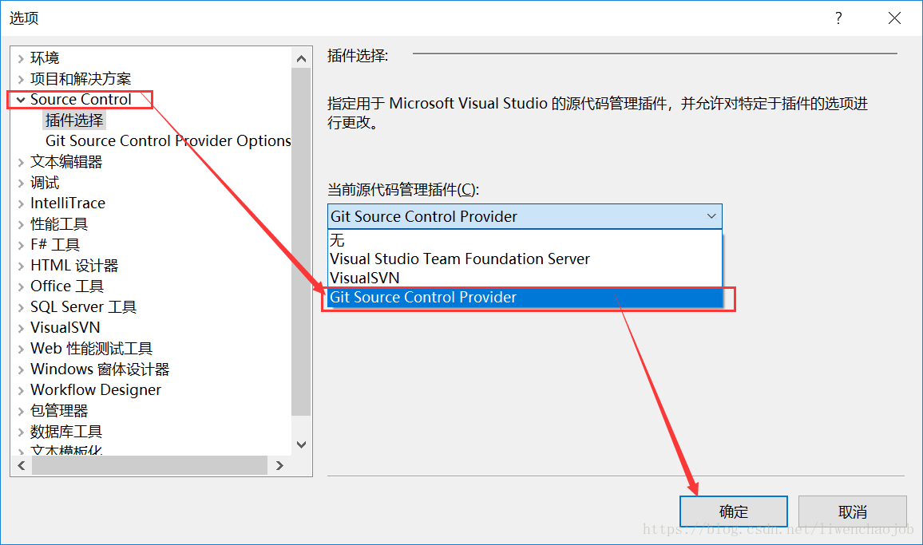Select the 数据库工具 category
This screenshot has height=545, width=923.
coord(66,432)
